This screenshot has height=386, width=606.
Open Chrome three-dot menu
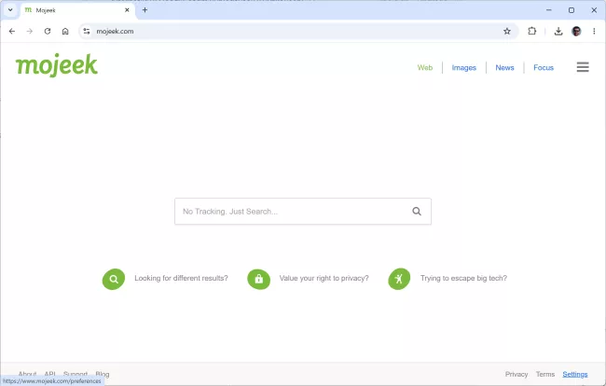click(x=594, y=32)
